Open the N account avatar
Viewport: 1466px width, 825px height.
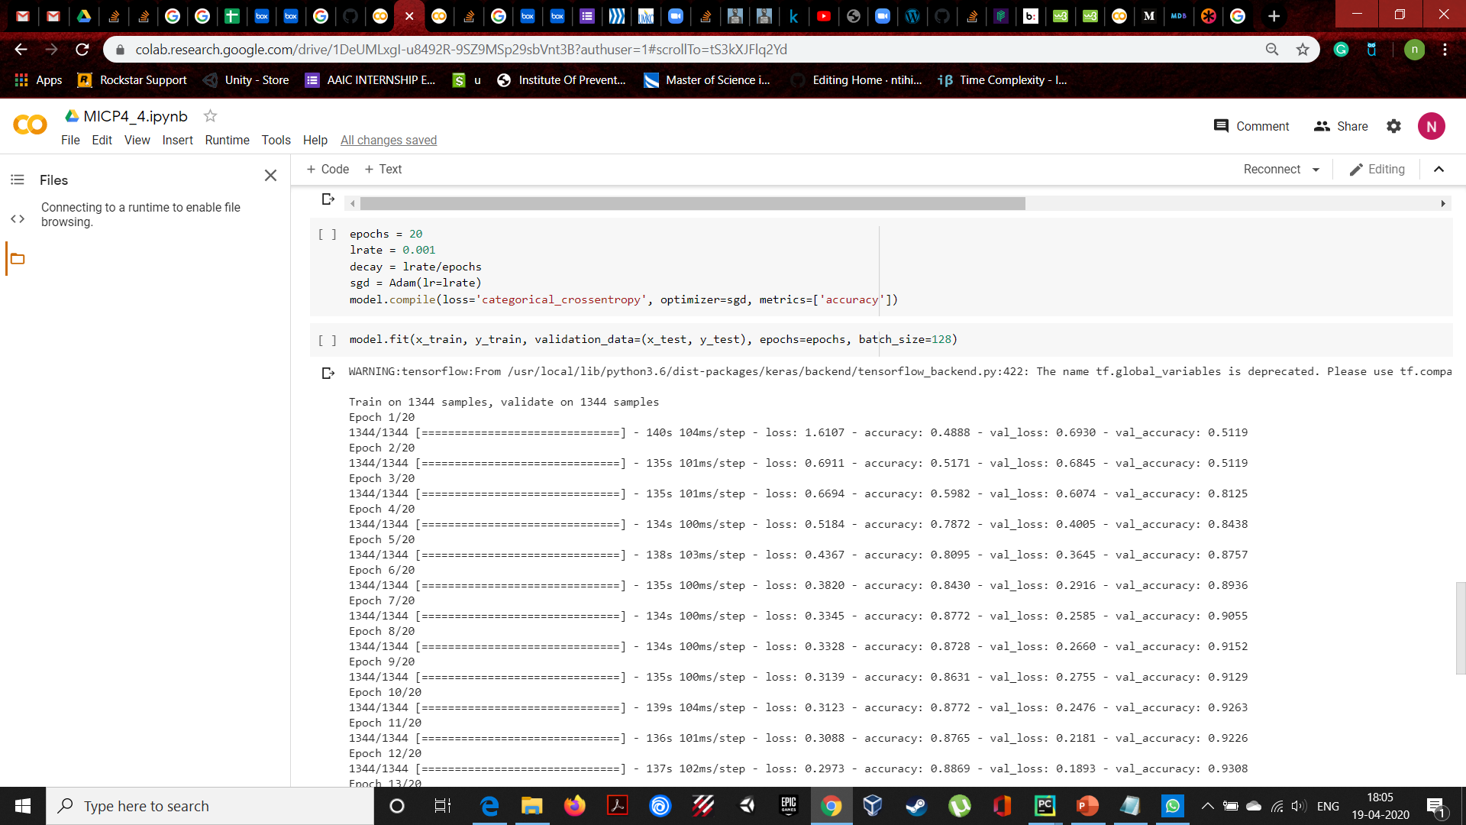tap(1431, 126)
